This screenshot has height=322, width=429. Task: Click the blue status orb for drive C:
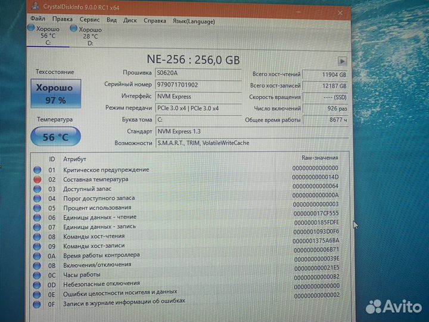coord(31,27)
